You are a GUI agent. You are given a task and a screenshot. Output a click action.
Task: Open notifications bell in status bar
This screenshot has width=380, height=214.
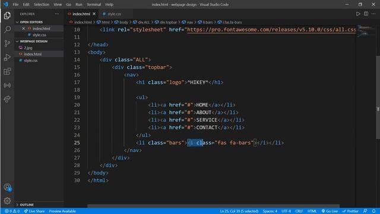point(374,211)
